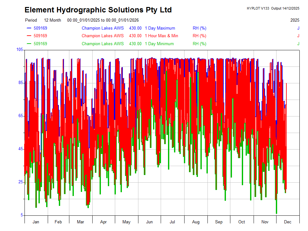Click the Mar label on the time axis
This screenshot has width=308, height=231.
[81, 222]
